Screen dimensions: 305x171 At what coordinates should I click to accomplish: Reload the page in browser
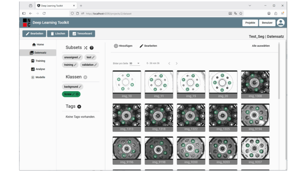44,13
